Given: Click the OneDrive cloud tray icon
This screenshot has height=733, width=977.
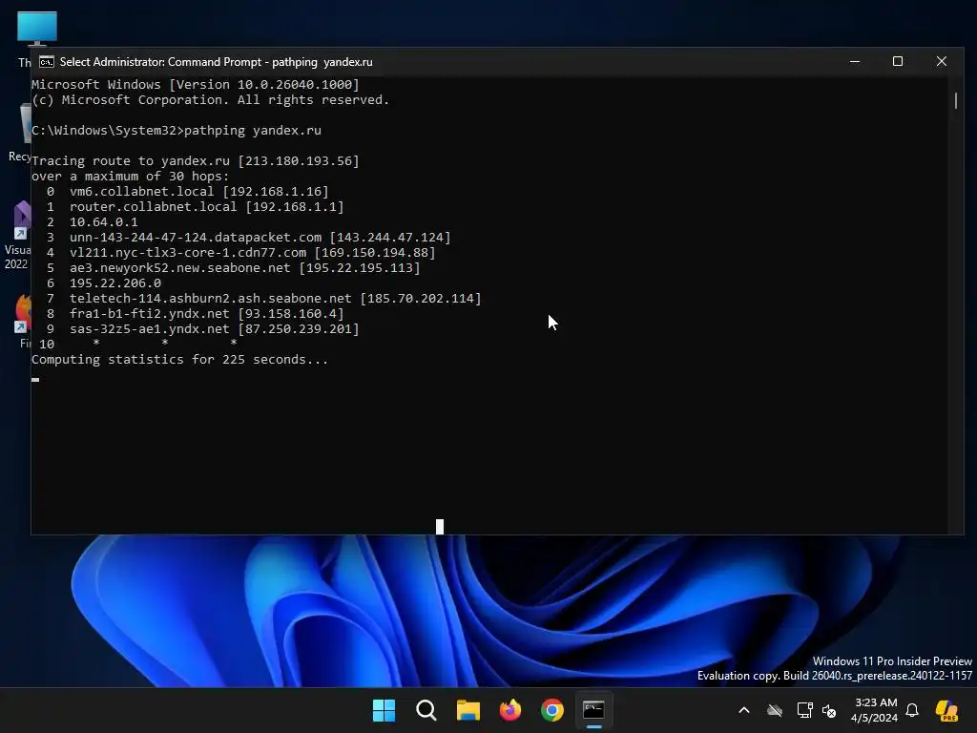Looking at the screenshot, I should (x=775, y=710).
